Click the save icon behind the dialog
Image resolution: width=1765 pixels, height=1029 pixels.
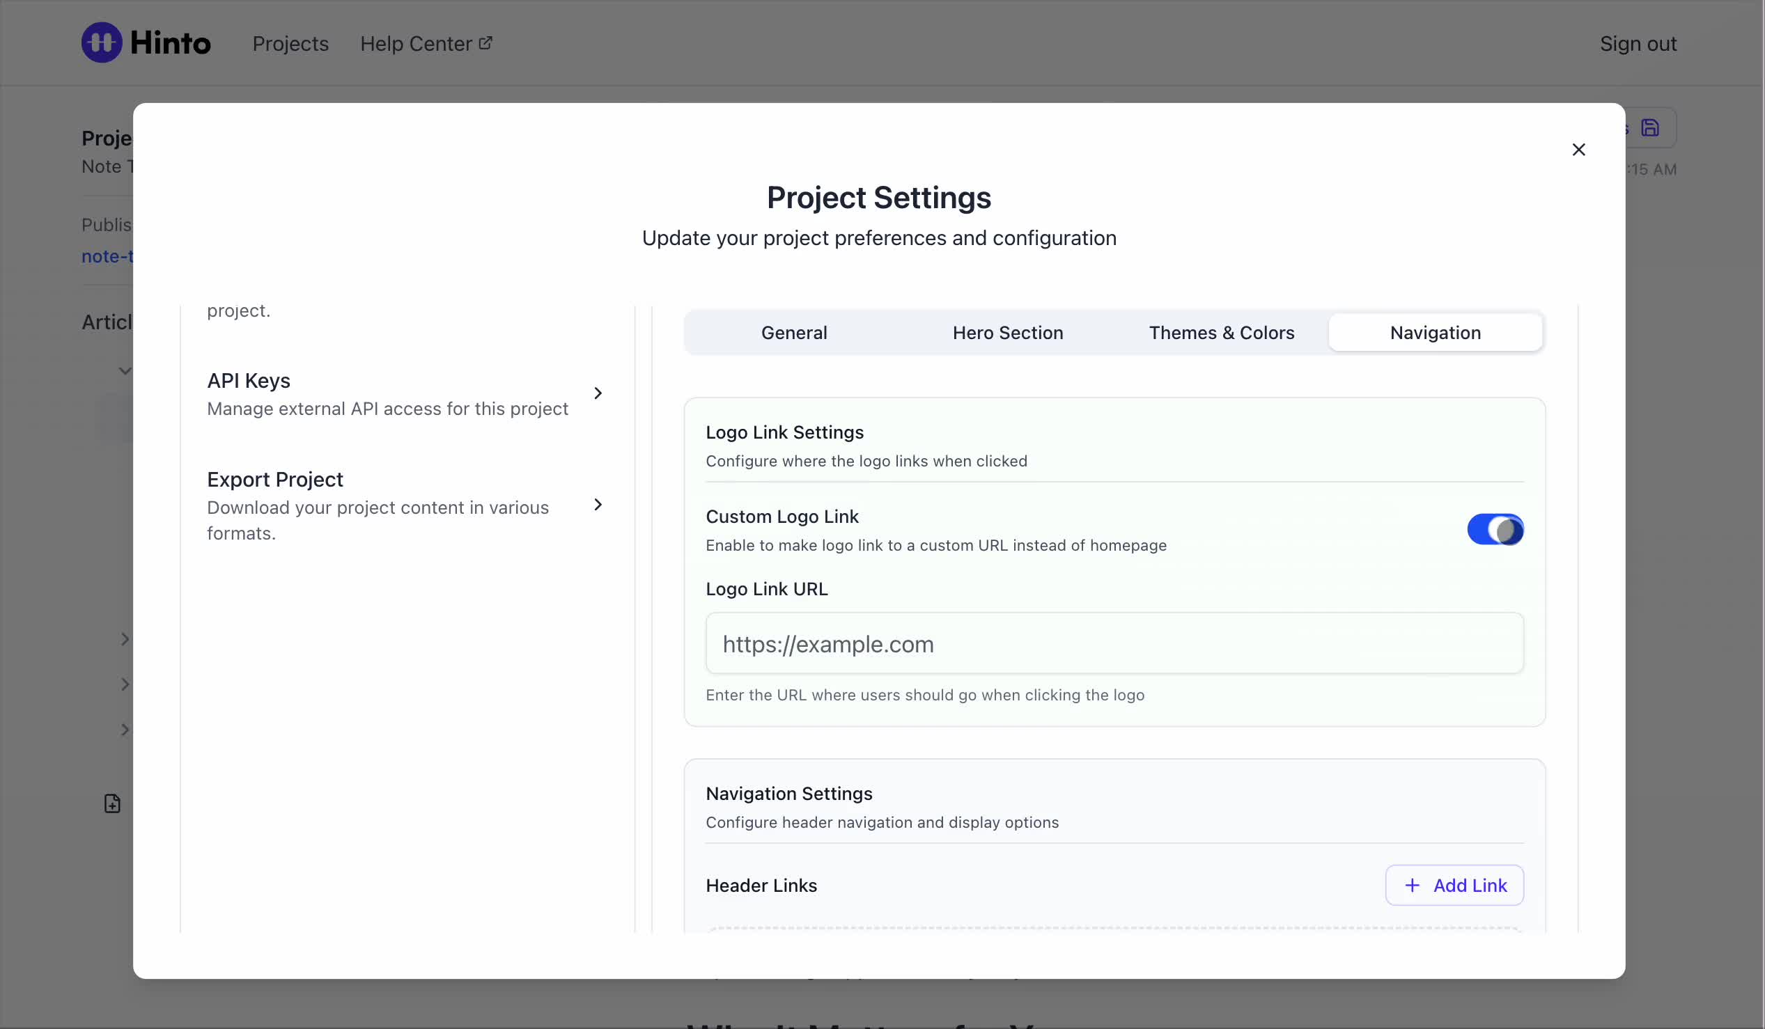click(x=1650, y=128)
